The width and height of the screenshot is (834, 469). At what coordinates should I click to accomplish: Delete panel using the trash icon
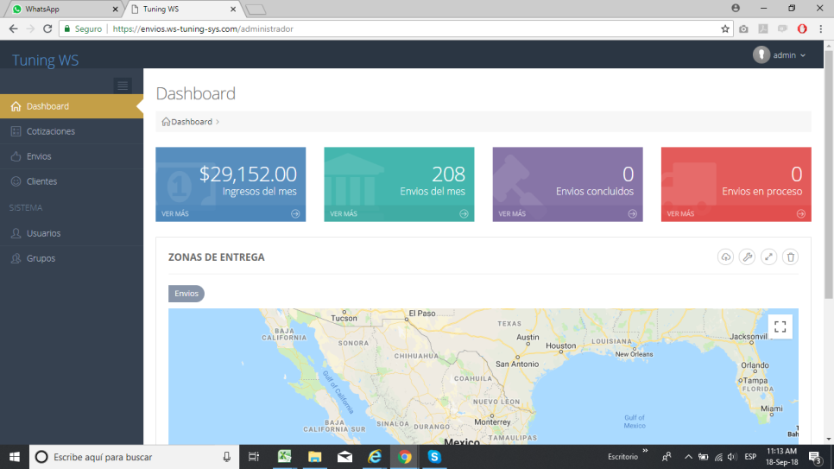pyautogui.click(x=790, y=257)
